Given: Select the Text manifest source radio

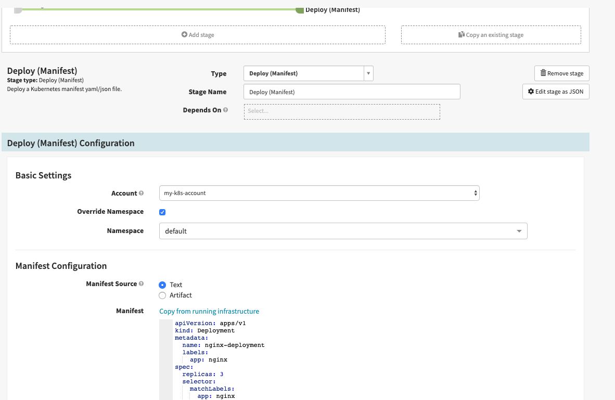Looking at the screenshot, I should [x=162, y=285].
